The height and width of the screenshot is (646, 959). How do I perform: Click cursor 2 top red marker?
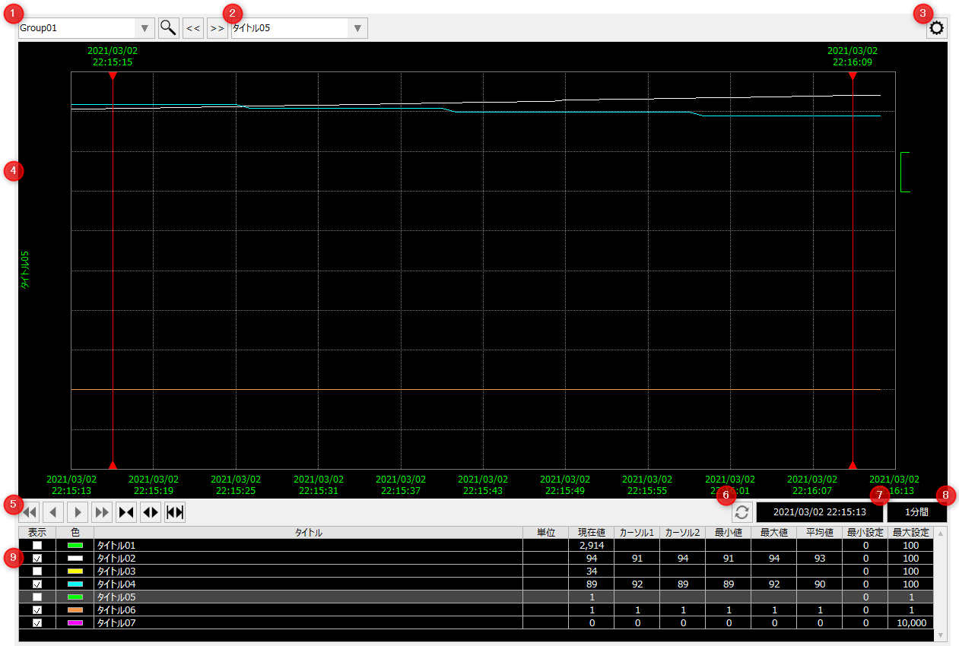[853, 76]
